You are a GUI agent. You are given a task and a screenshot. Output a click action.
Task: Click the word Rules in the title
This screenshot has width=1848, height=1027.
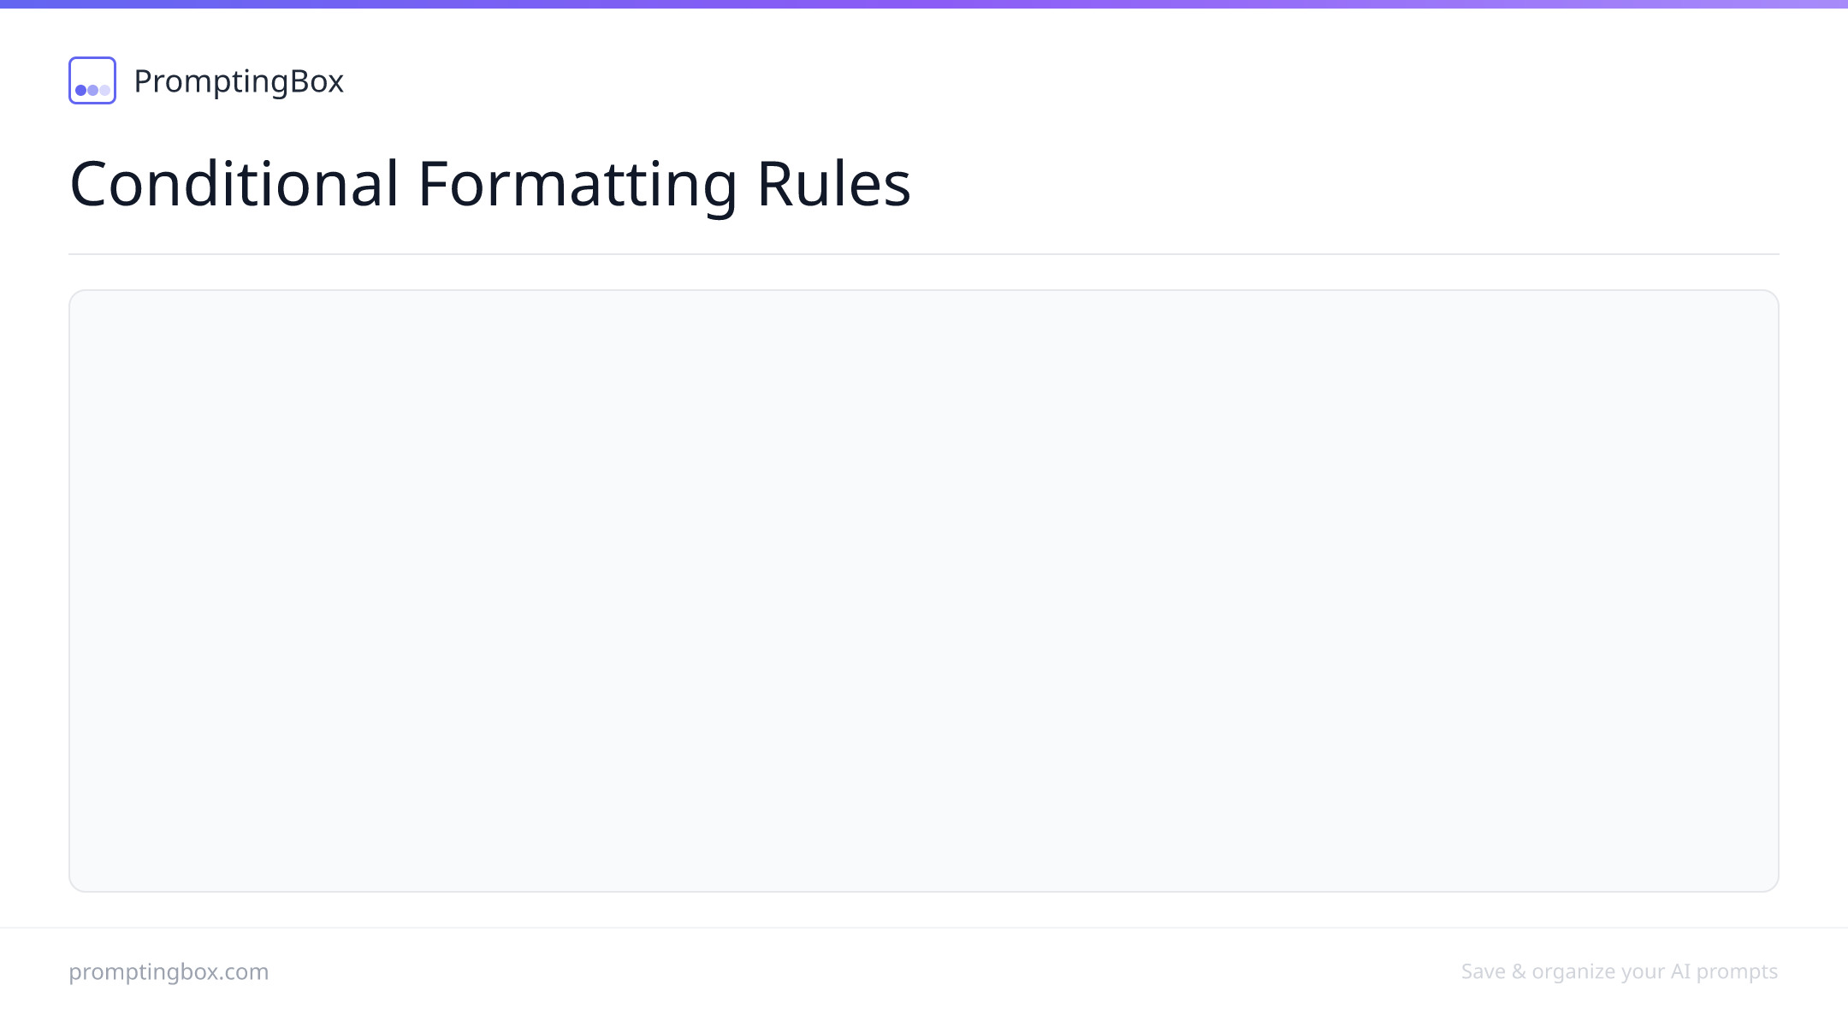834,183
